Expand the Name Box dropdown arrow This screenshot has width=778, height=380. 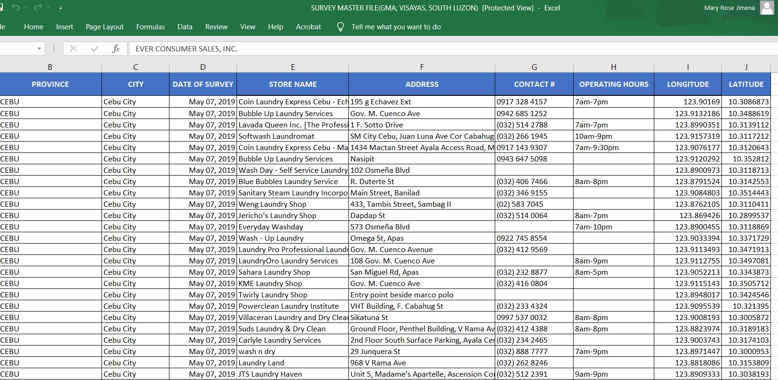coord(39,49)
